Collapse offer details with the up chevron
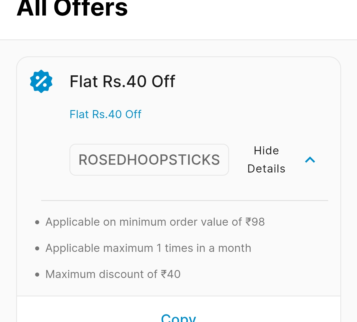Screen dimensions: 357x322 (310, 160)
